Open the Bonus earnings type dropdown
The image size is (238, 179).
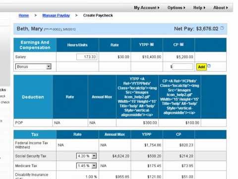(33, 67)
